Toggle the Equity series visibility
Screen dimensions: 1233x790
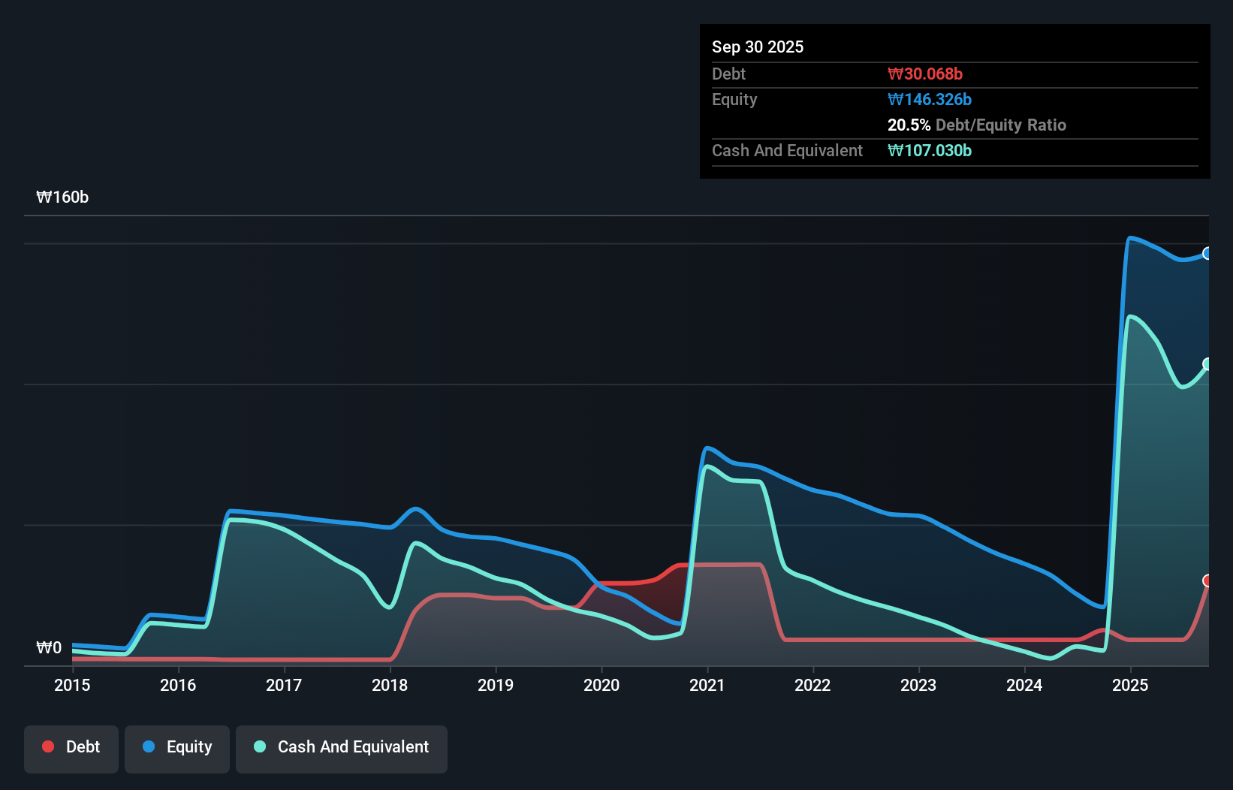(176, 748)
